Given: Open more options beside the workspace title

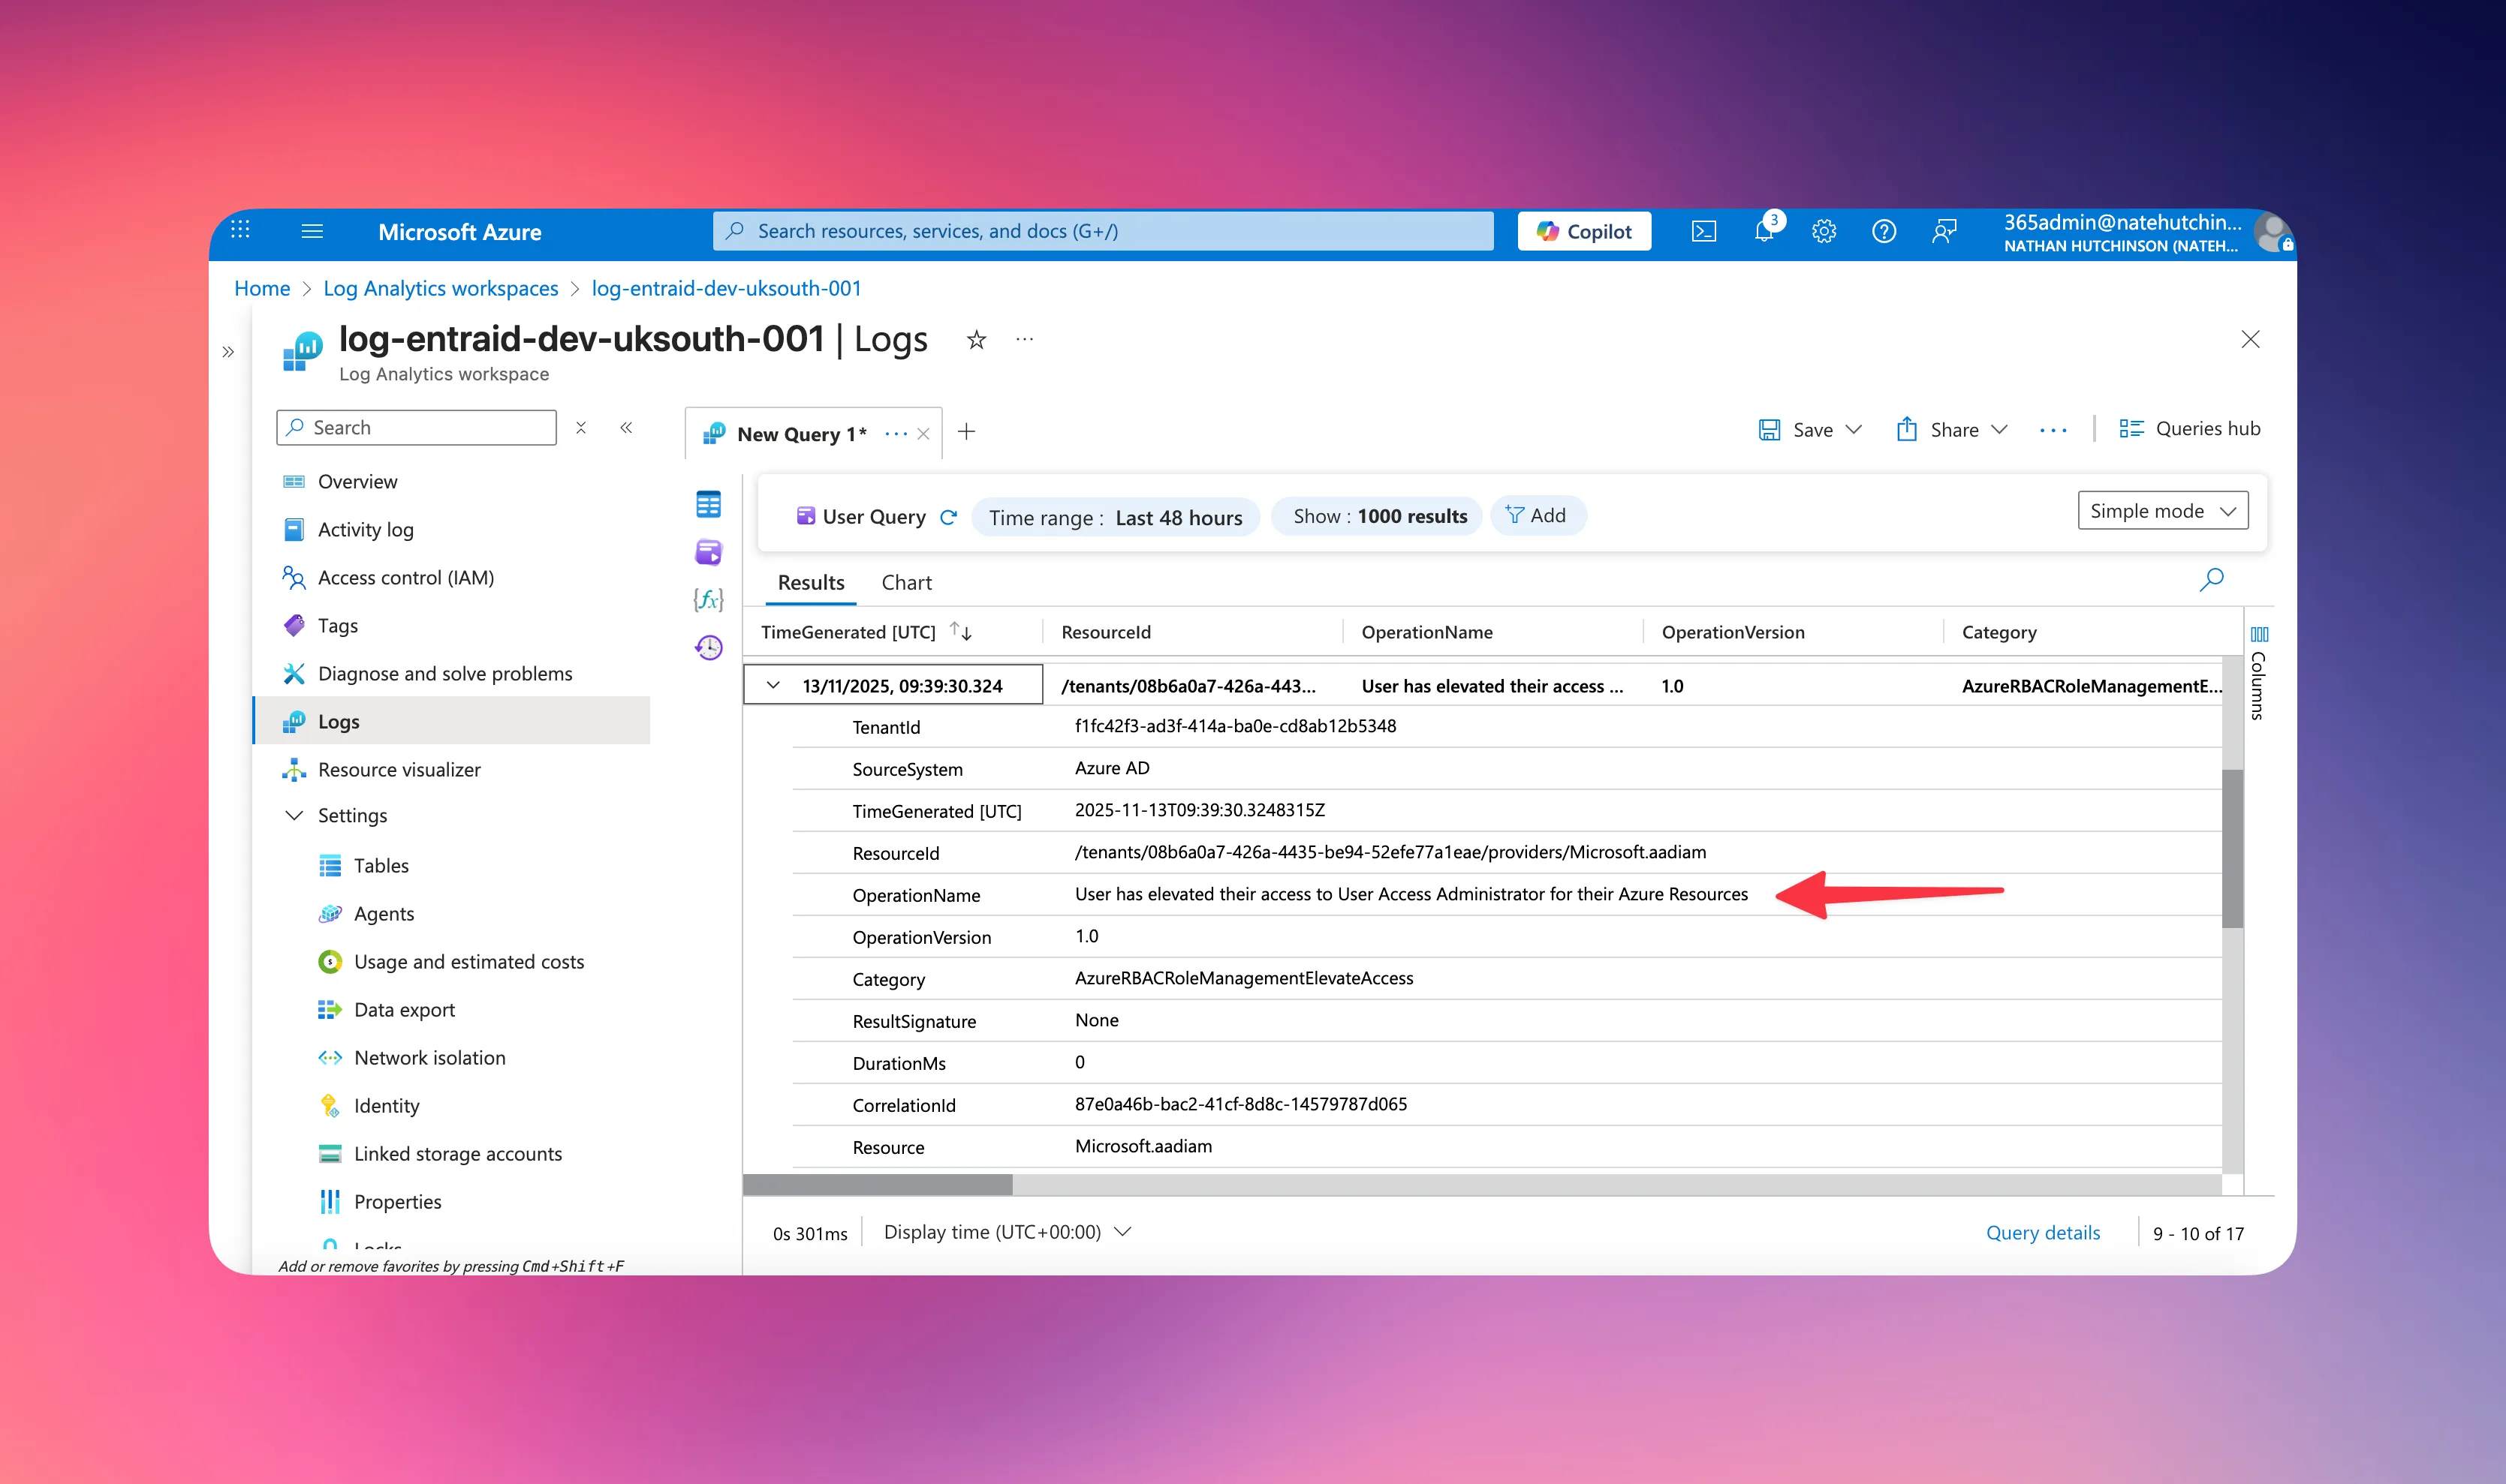Looking at the screenshot, I should 1025,339.
